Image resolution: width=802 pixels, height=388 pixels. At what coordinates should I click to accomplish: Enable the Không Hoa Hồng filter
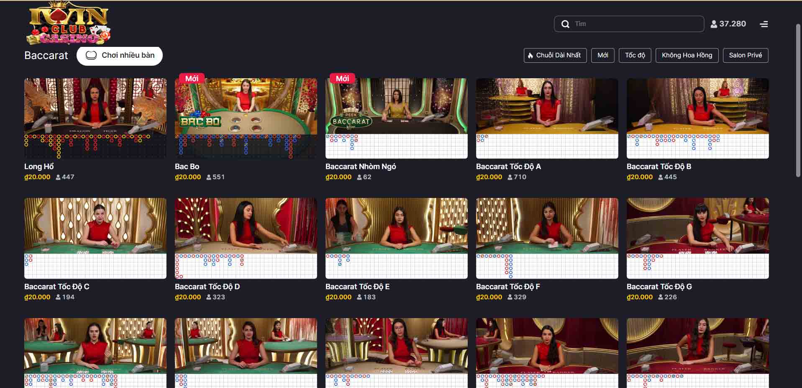point(687,55)
